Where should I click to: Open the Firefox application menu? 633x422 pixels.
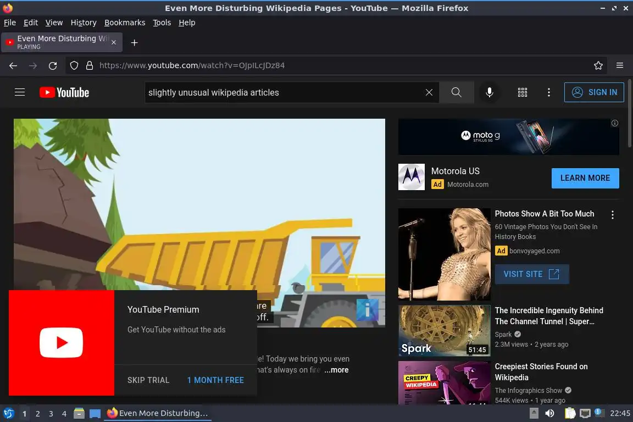[620, 65]
